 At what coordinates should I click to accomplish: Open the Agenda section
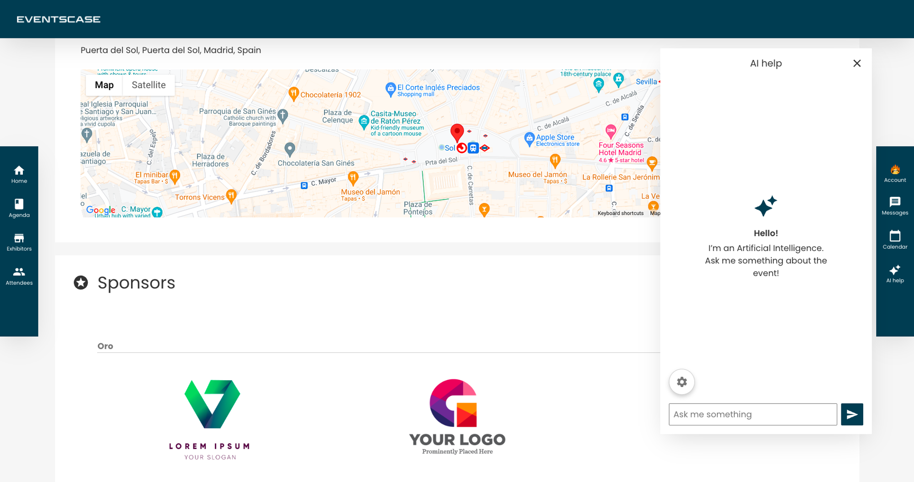point(19,208)
